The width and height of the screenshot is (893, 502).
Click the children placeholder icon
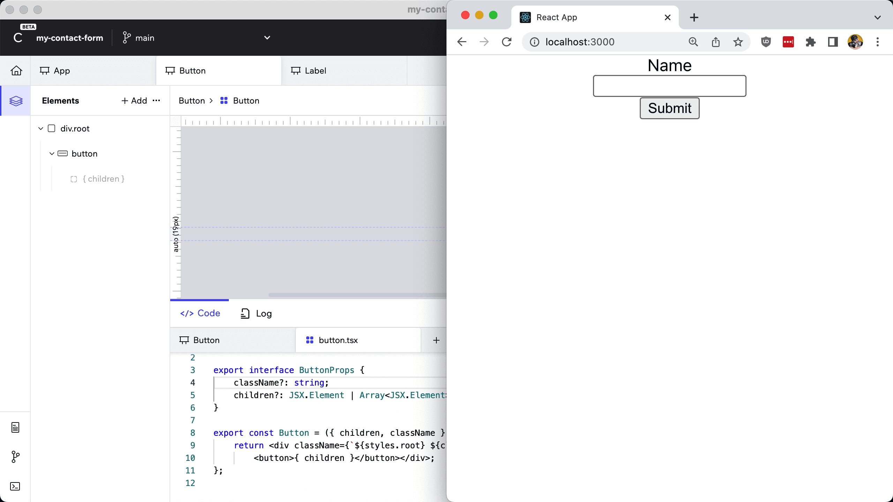tap(74, 179)
